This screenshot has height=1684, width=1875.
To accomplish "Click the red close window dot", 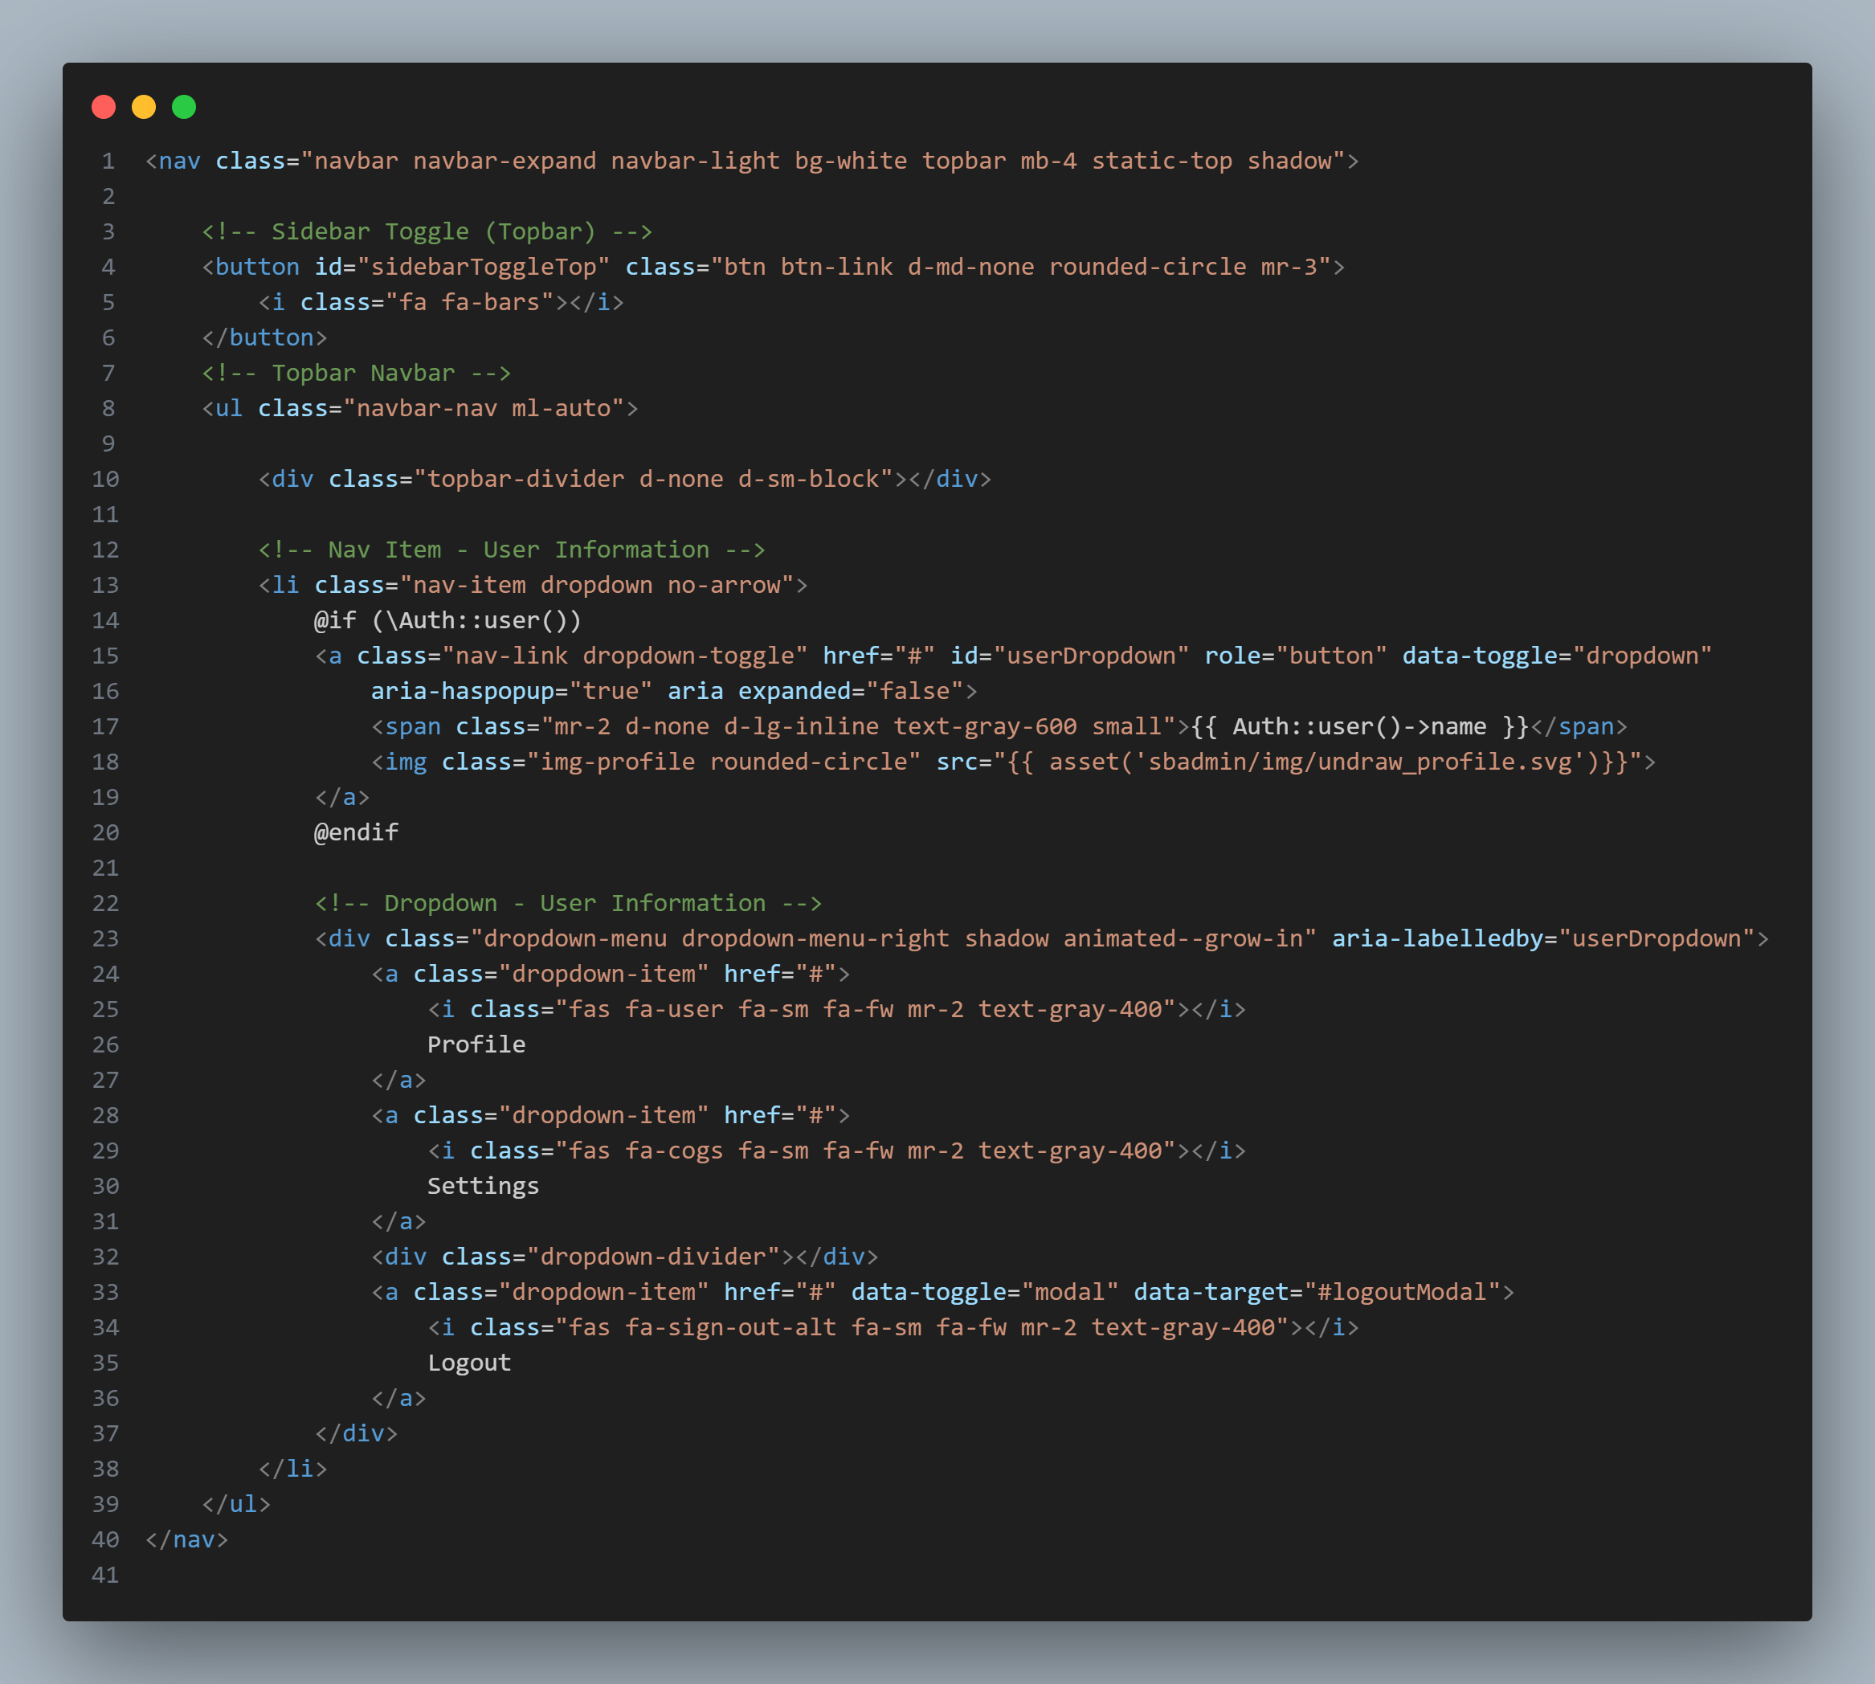I will point(104,108).
